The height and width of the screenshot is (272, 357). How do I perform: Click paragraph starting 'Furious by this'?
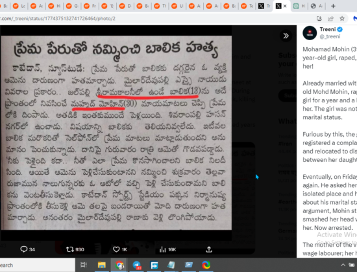coord(330,147)
